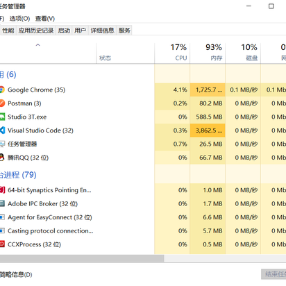Sort by the 磁盘 column header
The width and height of the screenshot is (286, 286).
243,53
